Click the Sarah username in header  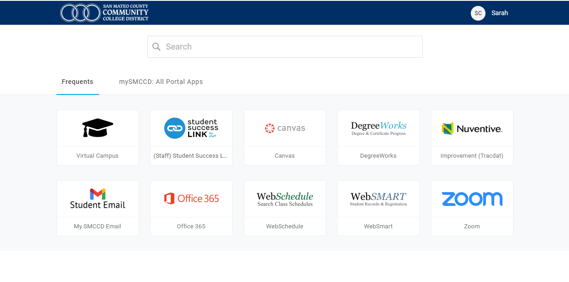[499, 13]
